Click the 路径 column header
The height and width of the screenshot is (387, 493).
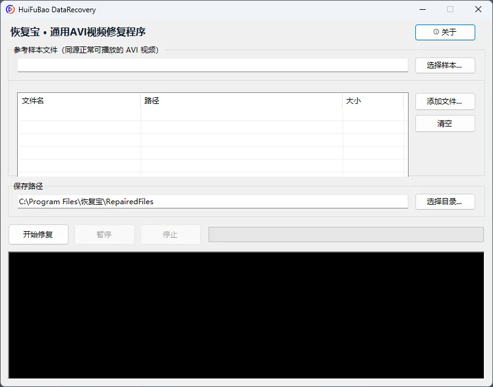[x=241, y=101]
